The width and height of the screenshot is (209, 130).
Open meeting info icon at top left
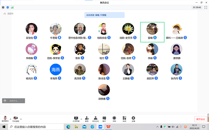(3, 7)
